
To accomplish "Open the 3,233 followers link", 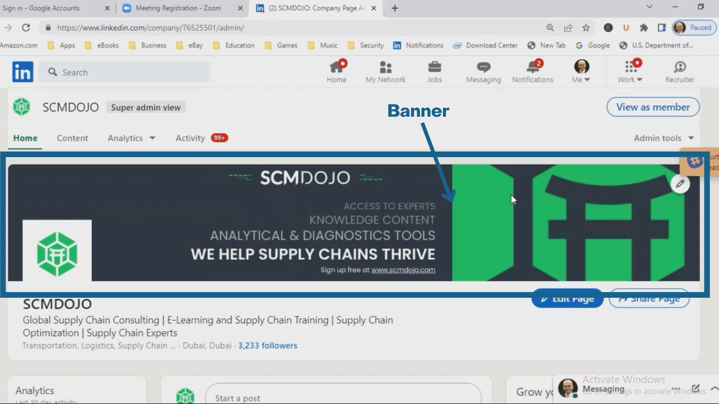I will [267, 346].
